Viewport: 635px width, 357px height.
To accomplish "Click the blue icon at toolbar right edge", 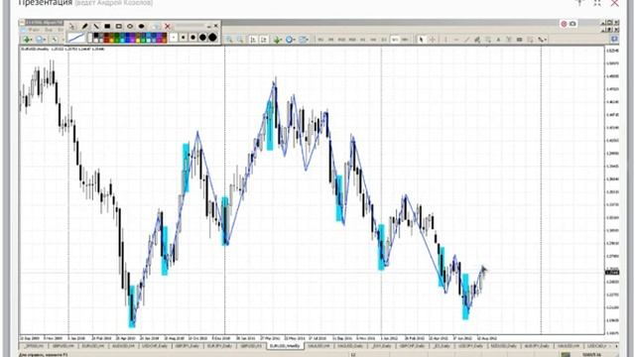I will [614, 40].
